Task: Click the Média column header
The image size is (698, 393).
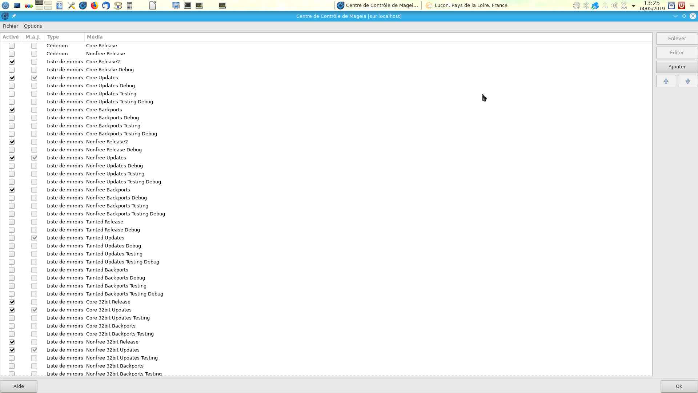Action: [368, 37]
